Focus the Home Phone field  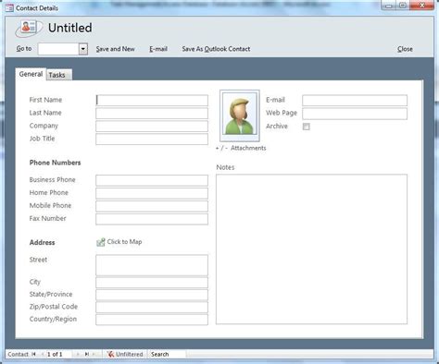tap(152, 193)
